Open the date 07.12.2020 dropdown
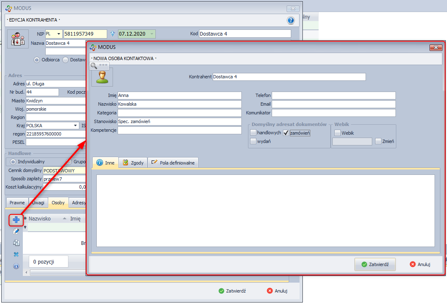Screen dimensions: 447x305 click(152, 34)
